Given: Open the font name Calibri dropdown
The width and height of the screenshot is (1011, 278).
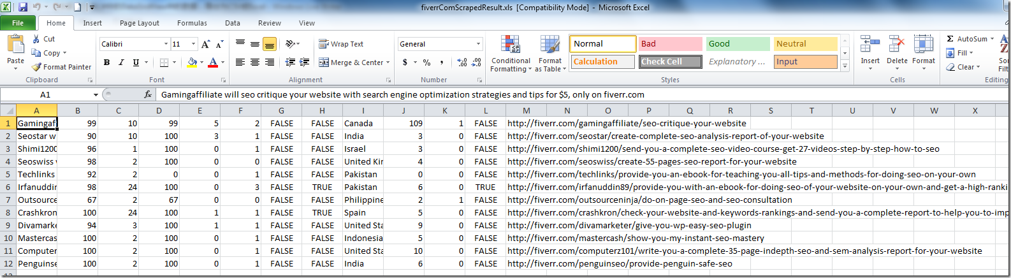Looking at the screenshot, I should point(166,44).
